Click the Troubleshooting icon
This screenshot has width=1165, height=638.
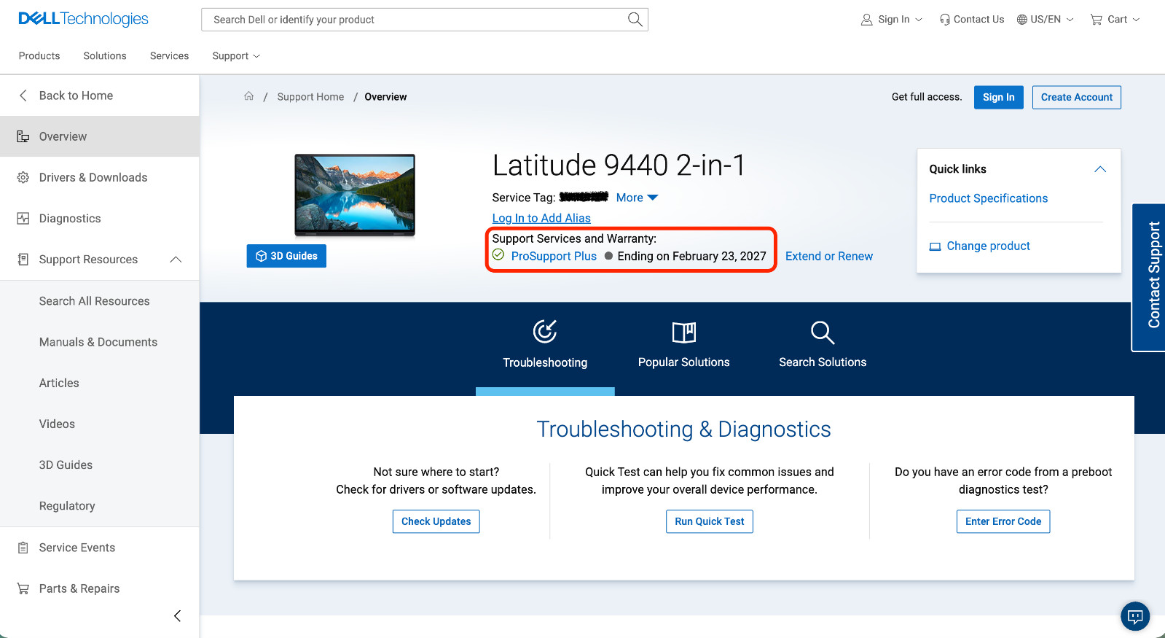pos(545,332)
